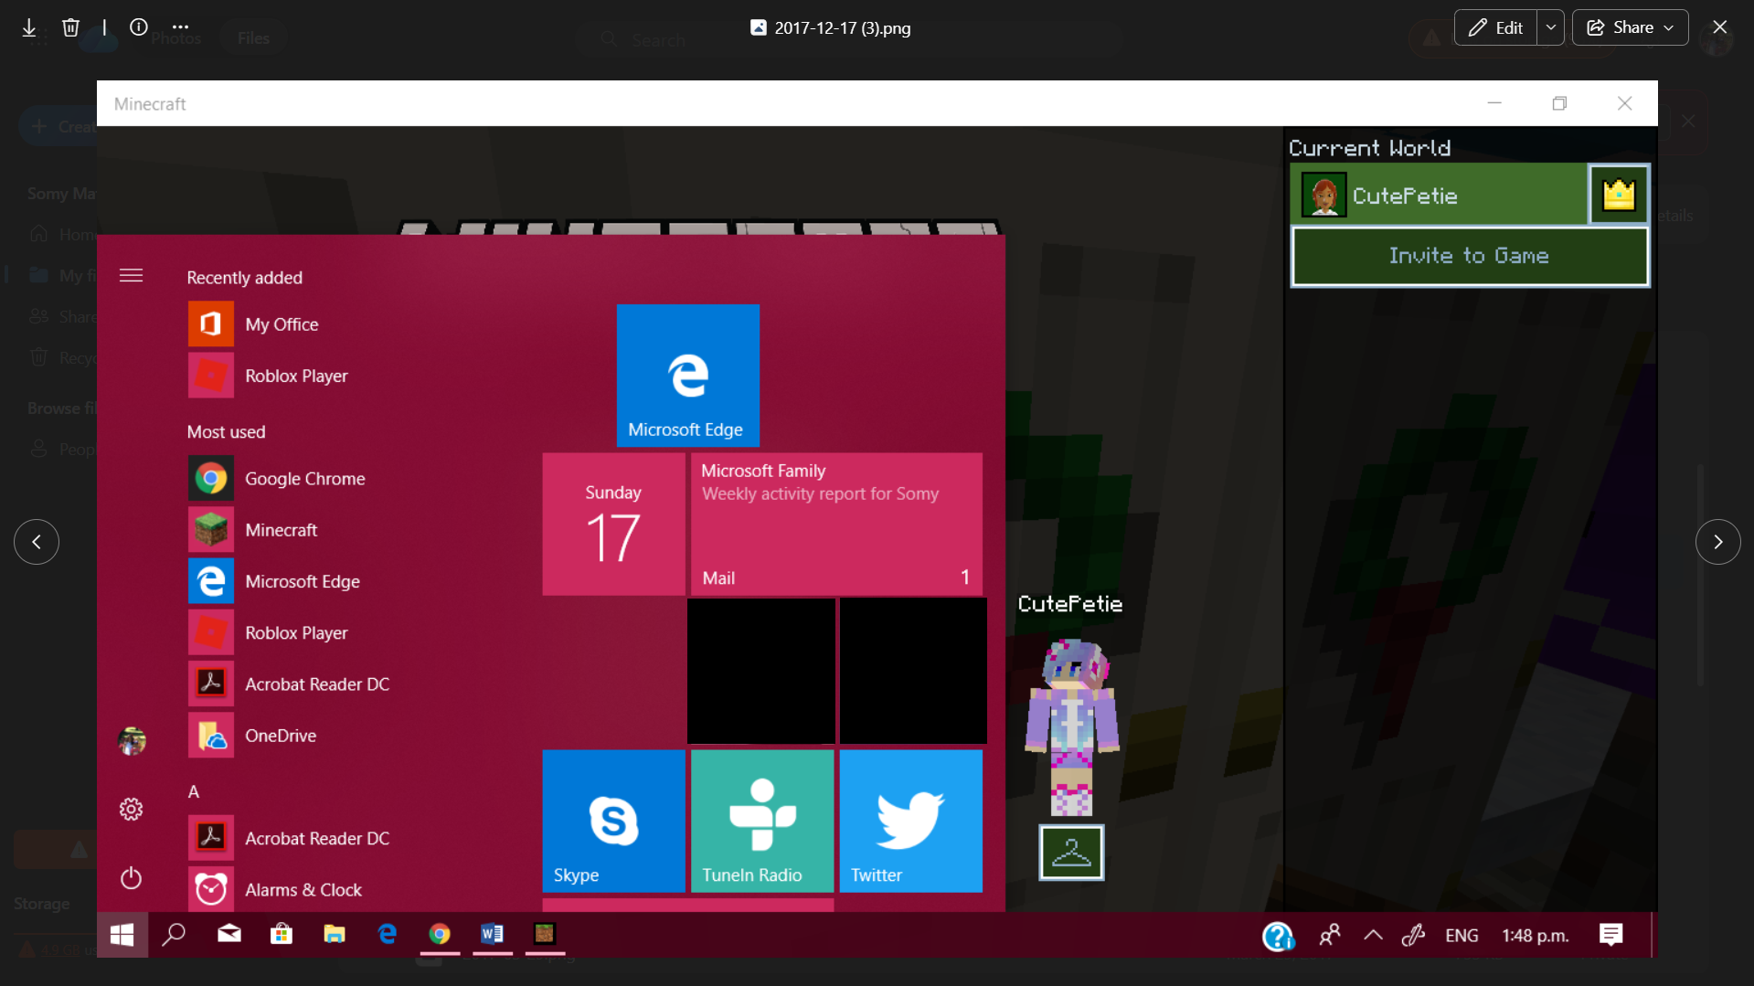This screenshot has height=986, width=1754.
Task: Expand the Edit dropdown arrow
Action: pyautogui.click(x=1551, y=27)
